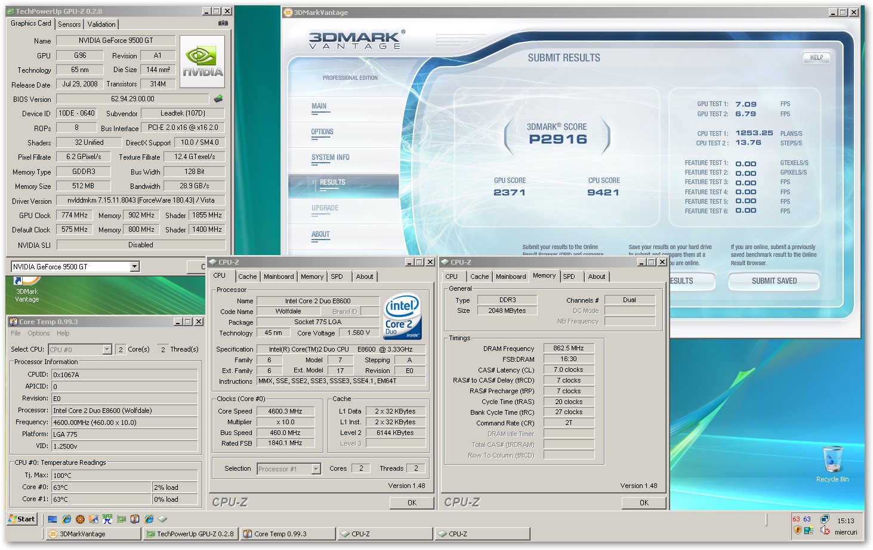
Task: Click the Core Temp title bar icon
Action: (x=13, y=322)
